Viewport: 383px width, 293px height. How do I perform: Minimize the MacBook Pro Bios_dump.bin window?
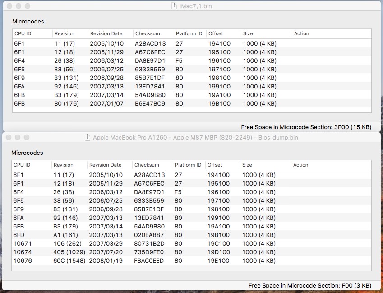click(x=18, y=137)
